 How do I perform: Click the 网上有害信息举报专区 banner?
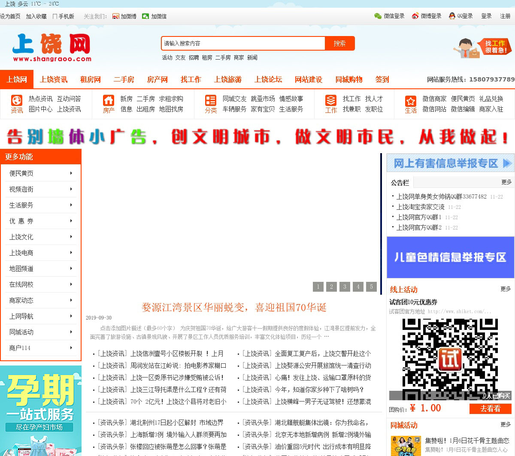[x=450, y=163]
